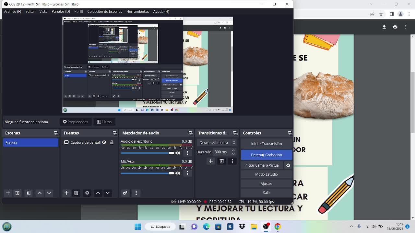Screen dimensions: 415x233
Task: Undock the Mezclador de audio panel
Action: pyautogui.click(x=191, y=133)
